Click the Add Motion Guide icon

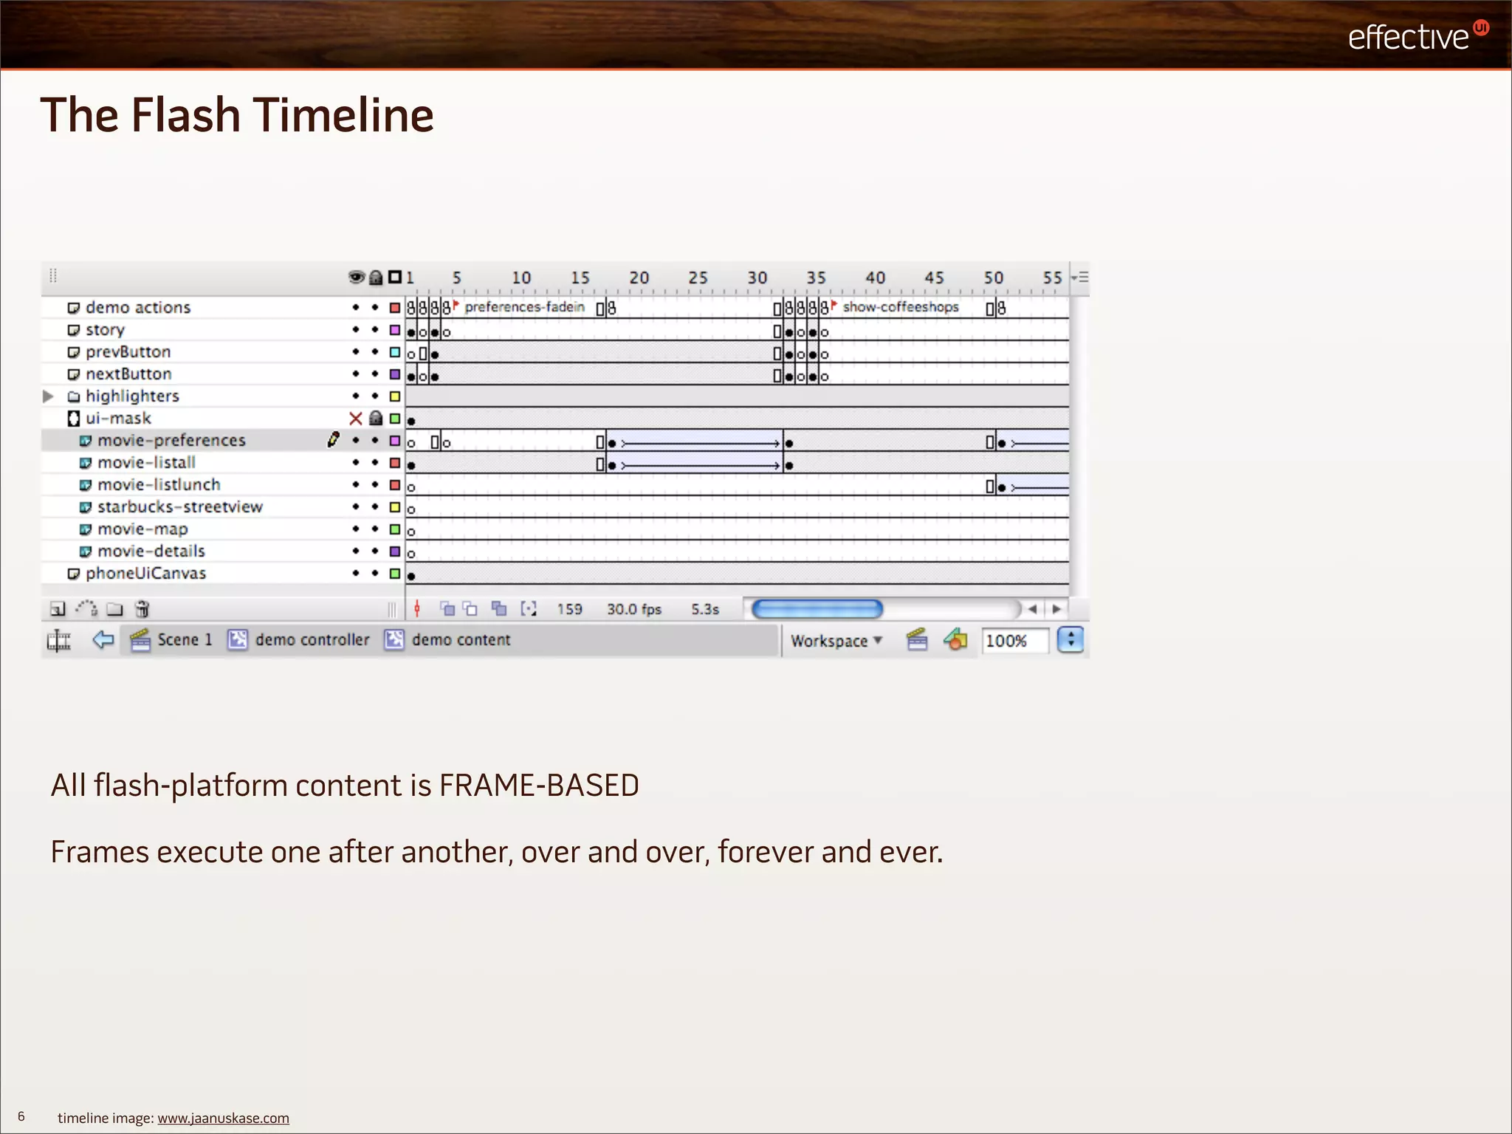click(x=86, y=608)
